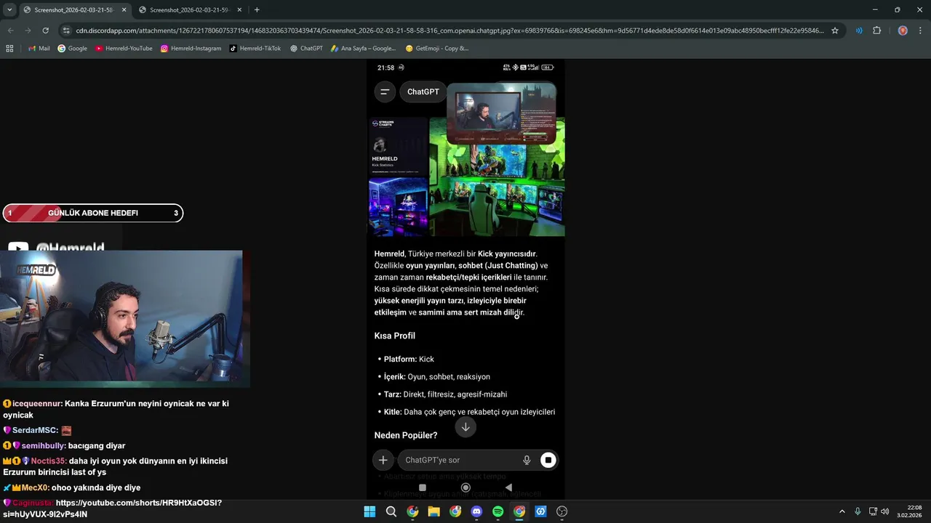Show hidden system tray icons
This screenshot has height=523, width=931.
pyautogui.click(x=842, y=511)
